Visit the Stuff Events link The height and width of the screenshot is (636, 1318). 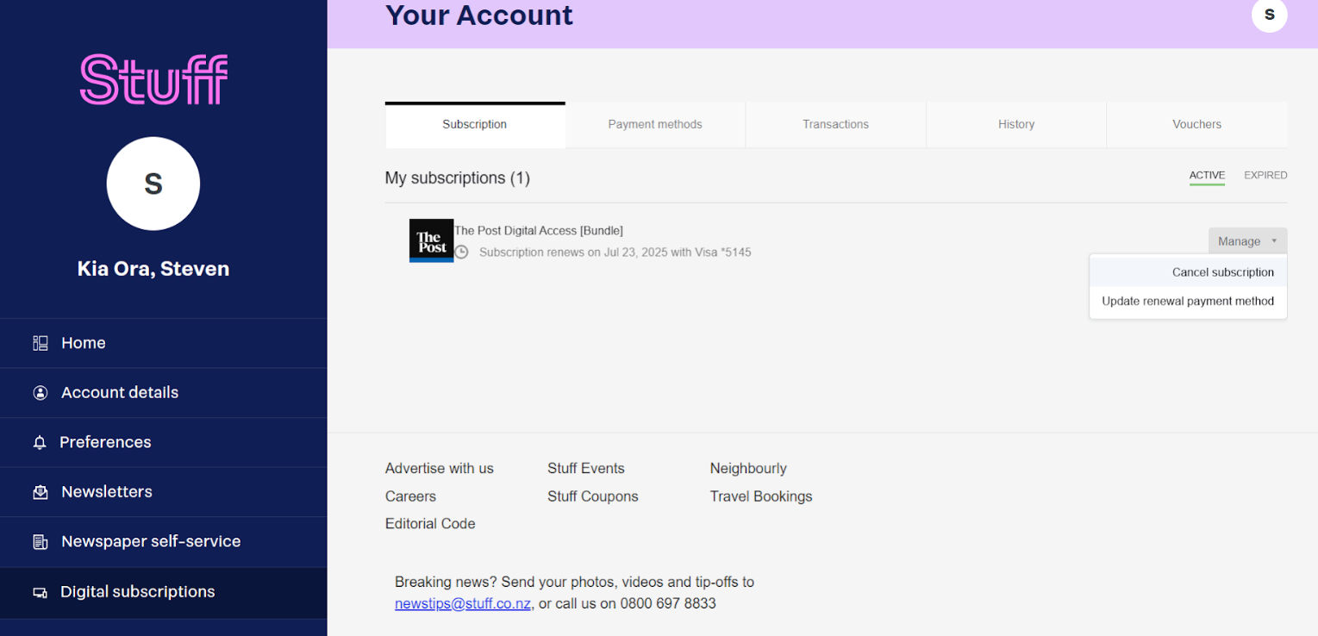[x=586, y=469]
